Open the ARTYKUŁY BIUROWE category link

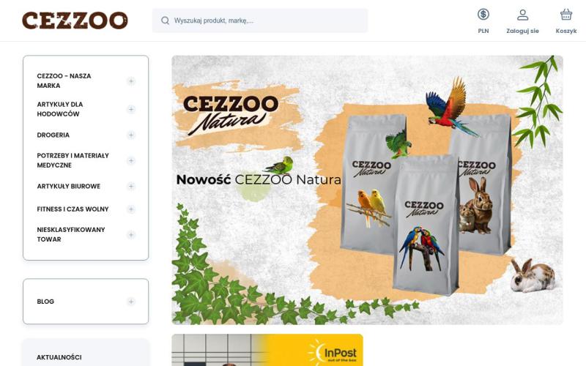(x=68, y=186)
